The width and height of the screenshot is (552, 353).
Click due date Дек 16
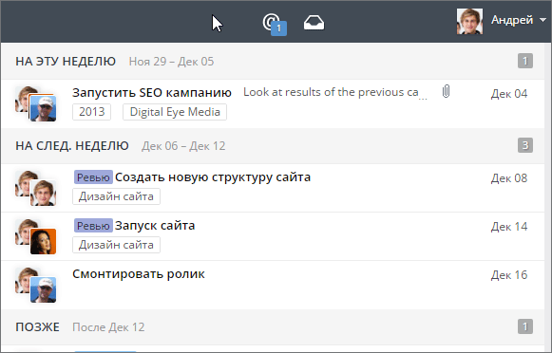click(509, 275)
